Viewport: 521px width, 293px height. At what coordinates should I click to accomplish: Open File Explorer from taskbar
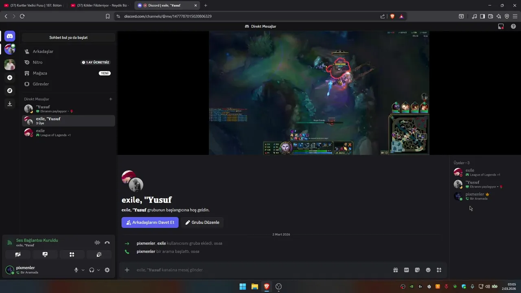point(254,286)
